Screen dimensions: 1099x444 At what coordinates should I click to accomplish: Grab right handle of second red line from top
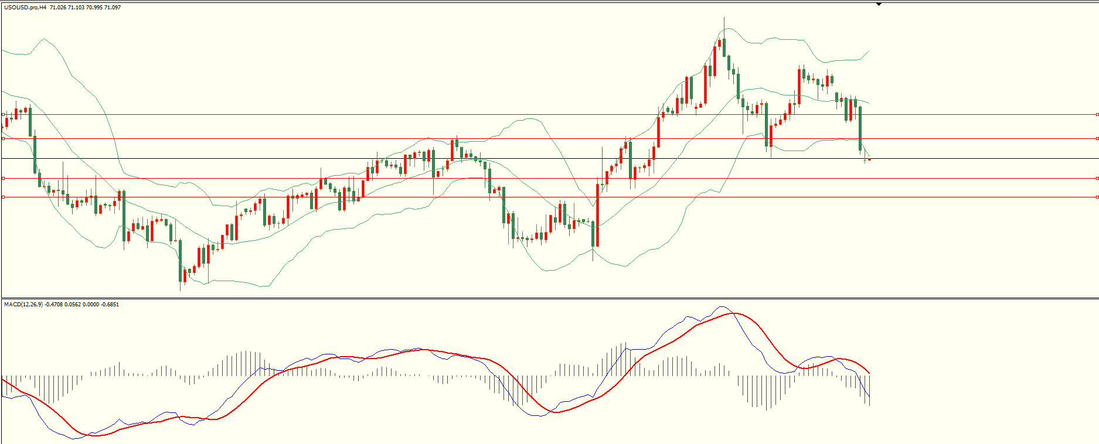[x=1097, y=139]
